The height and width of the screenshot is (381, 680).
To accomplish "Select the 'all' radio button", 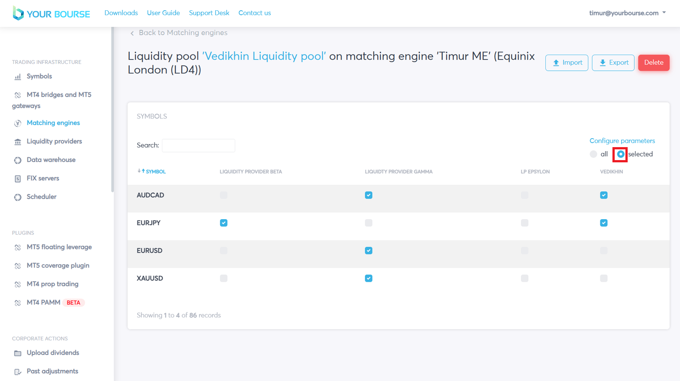I will tap(593, 154).
